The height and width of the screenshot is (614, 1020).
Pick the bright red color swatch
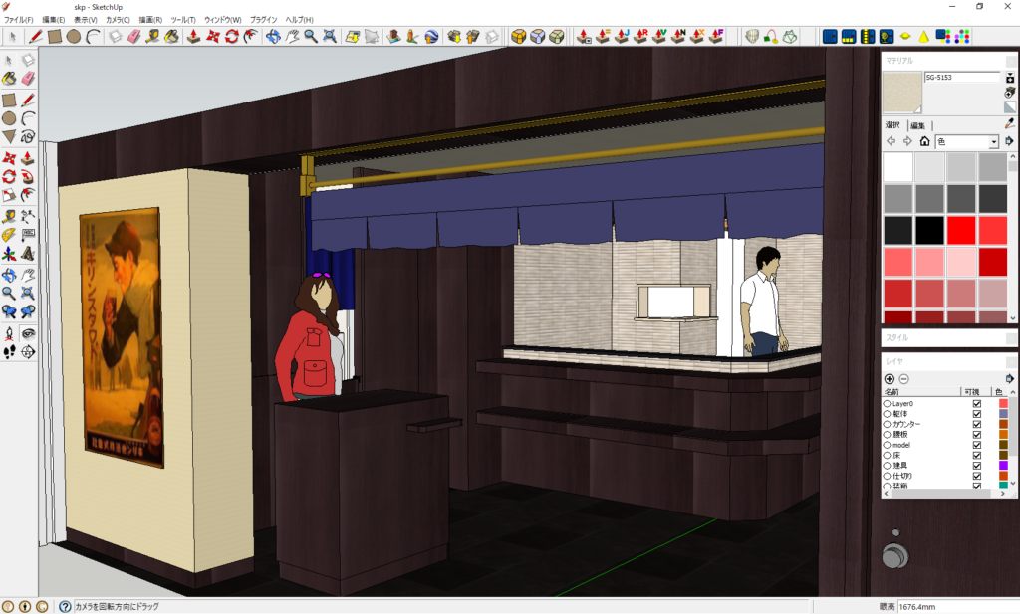(961, 231)
